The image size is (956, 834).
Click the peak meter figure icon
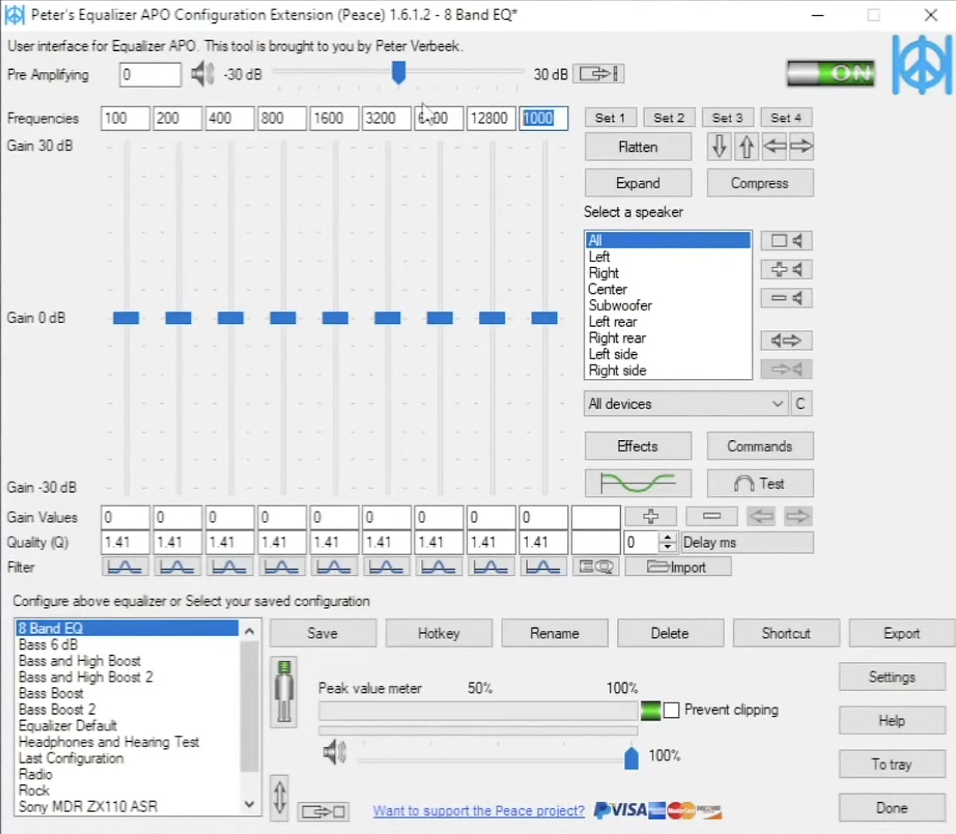(x=284, y=692)
